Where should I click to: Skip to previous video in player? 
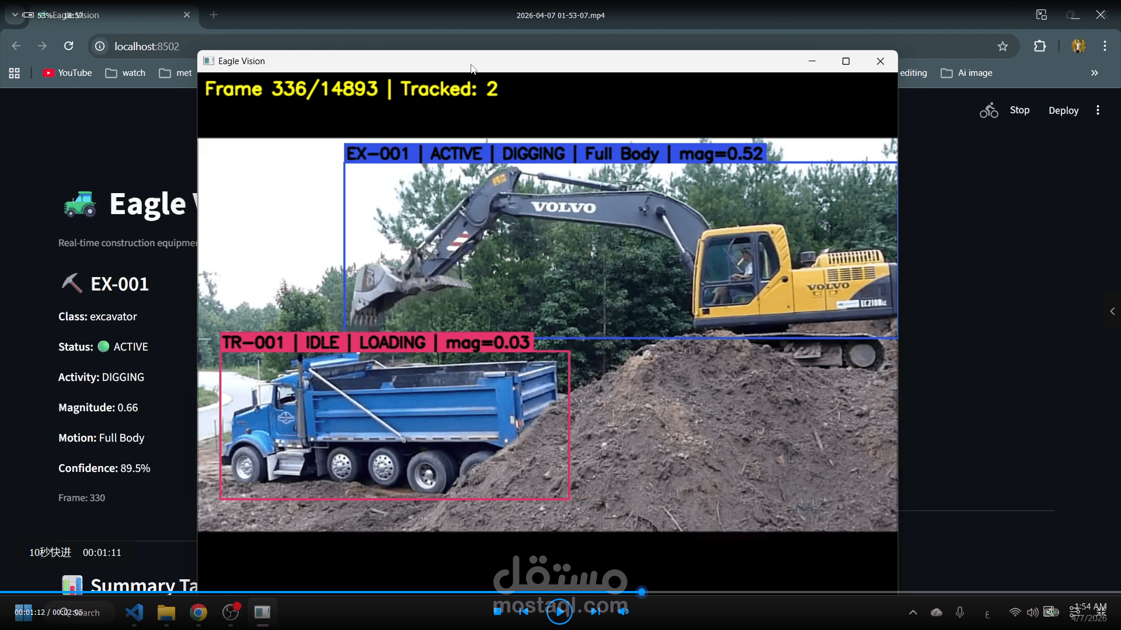pos(524,611)
